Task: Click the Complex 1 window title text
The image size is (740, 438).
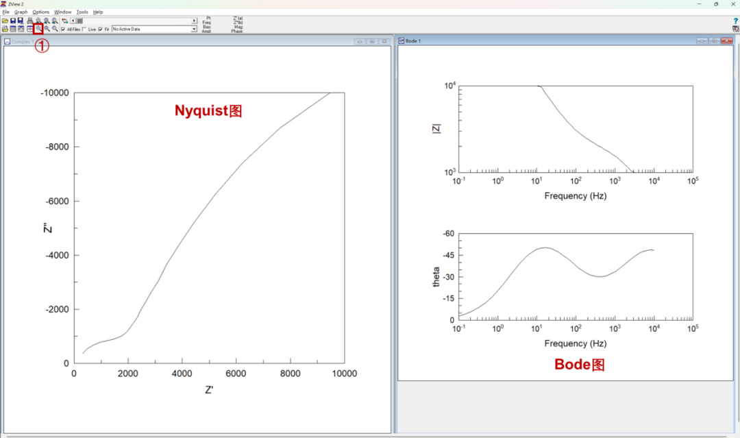Action: coord(23,42)
